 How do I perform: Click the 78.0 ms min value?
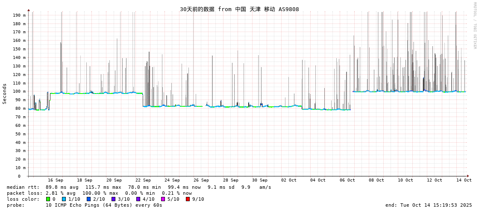[x=144, y=187]
